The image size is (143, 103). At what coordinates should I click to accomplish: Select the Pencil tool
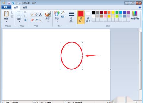click(32, 15)
